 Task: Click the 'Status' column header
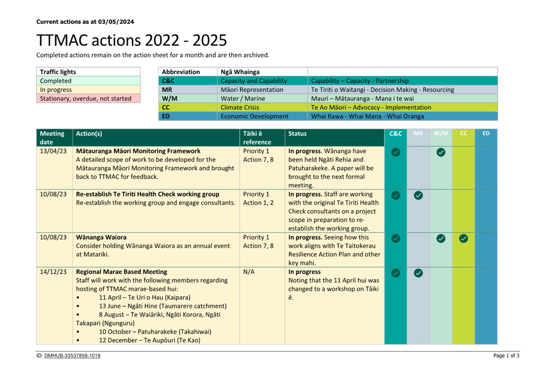[x=334, y=137]
